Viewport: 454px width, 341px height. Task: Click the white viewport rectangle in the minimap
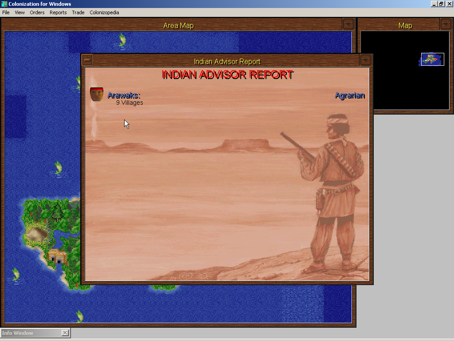point(433,59)
